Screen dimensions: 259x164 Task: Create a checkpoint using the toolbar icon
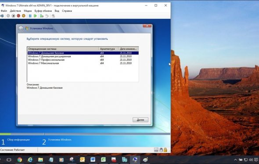click(x=42, y=16)
